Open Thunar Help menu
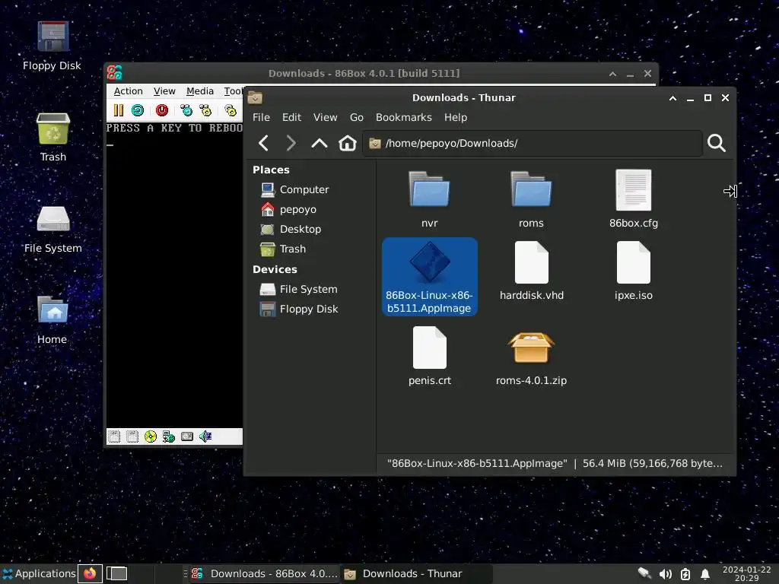The image size is (779, 584). (x=456, y=118)
